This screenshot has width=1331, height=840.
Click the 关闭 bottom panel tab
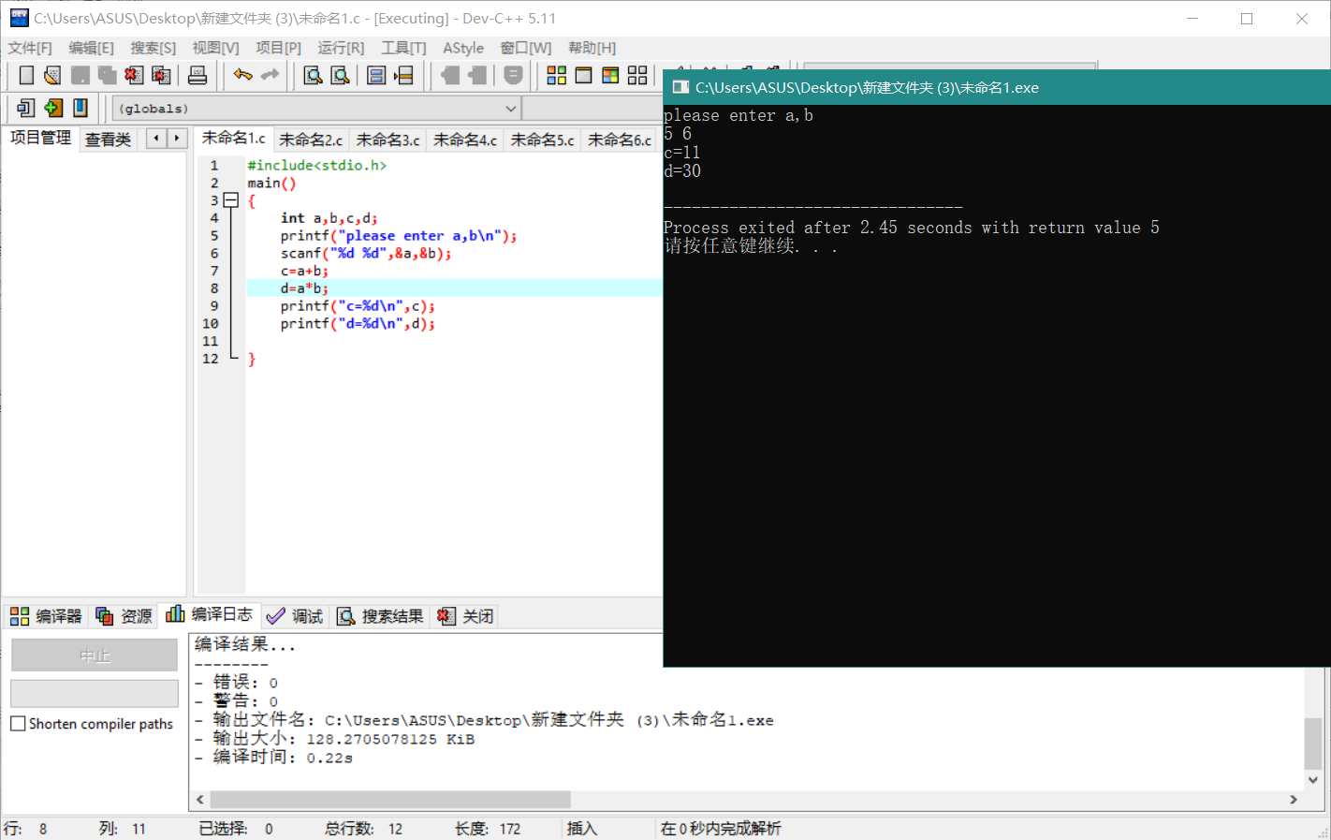point(465,616)
